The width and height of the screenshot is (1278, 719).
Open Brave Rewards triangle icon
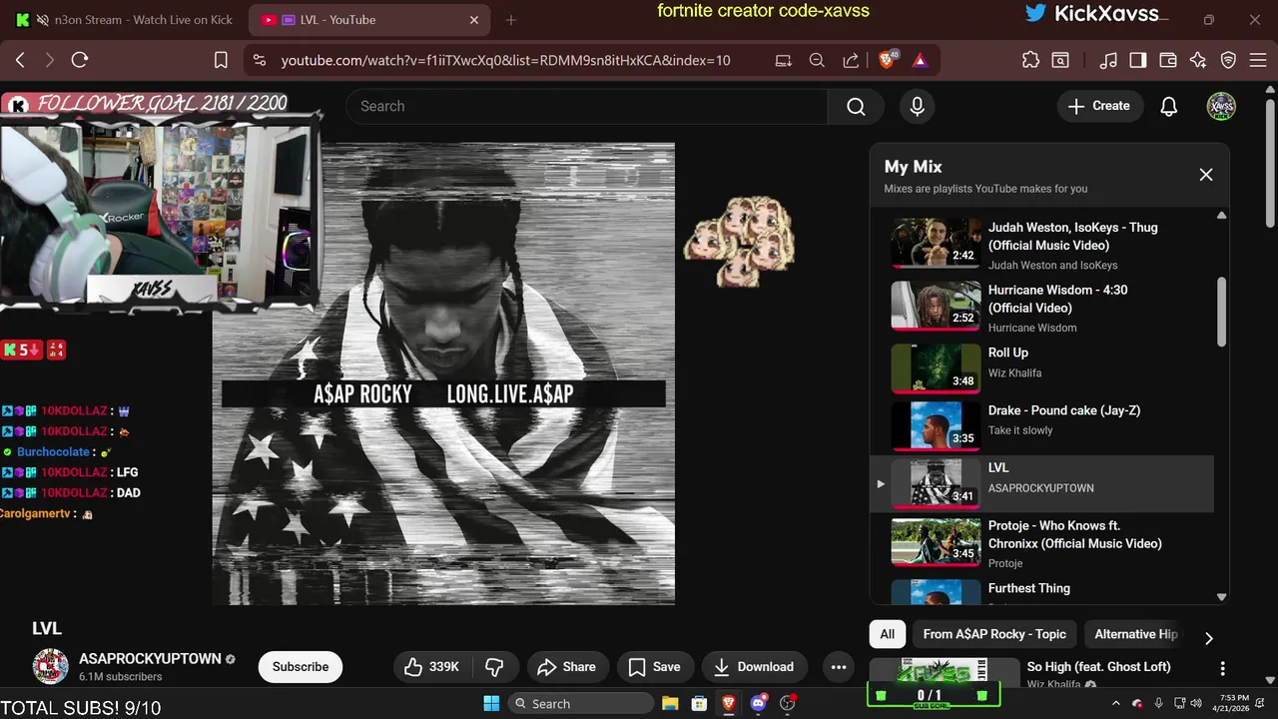tap(920, 60)
